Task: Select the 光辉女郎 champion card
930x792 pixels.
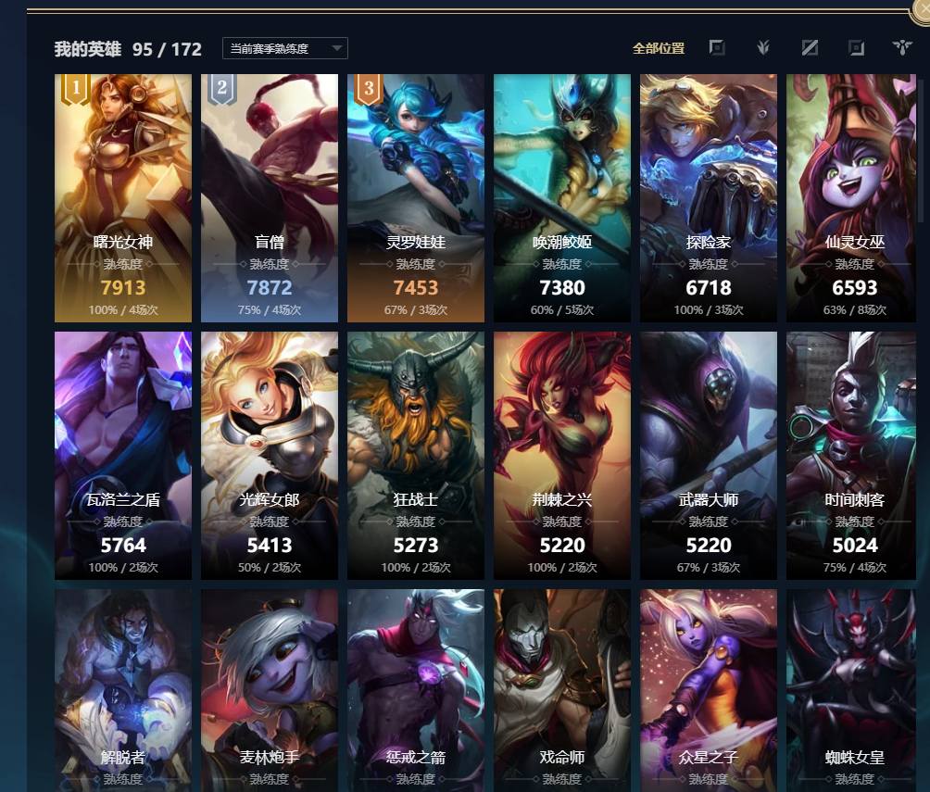Action: coord(270,456)
